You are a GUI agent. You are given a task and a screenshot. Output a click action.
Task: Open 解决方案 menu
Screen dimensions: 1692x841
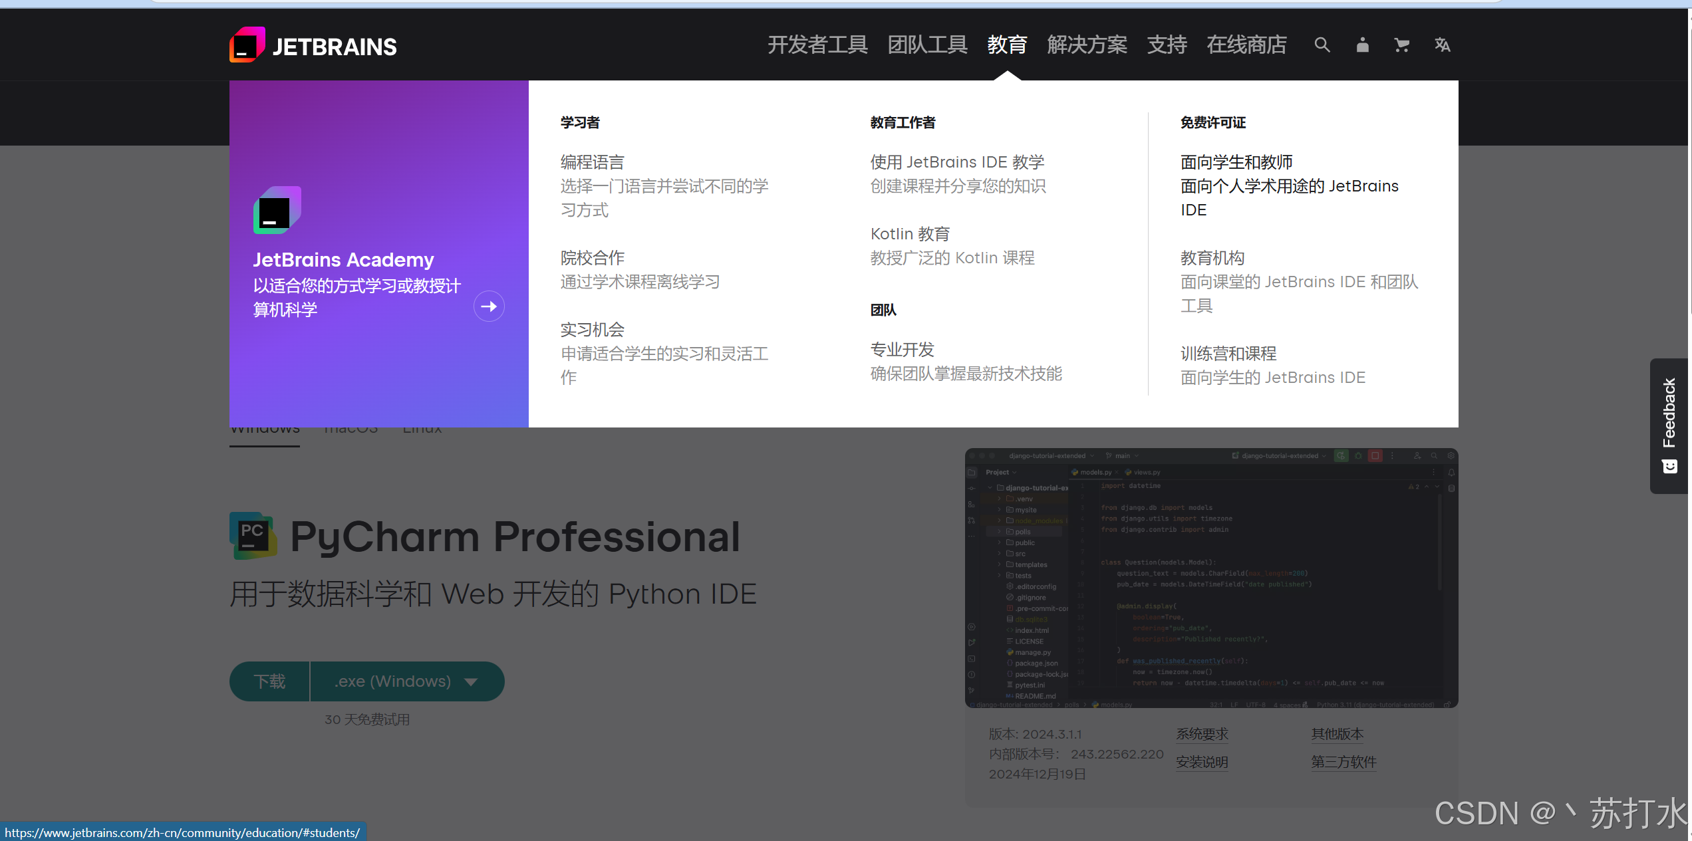1087,45
